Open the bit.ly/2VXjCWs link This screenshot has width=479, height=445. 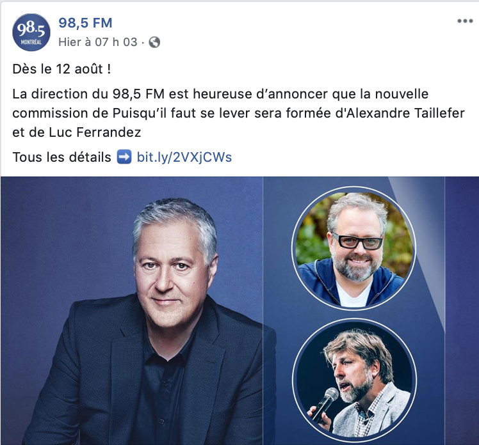[184, 157]
